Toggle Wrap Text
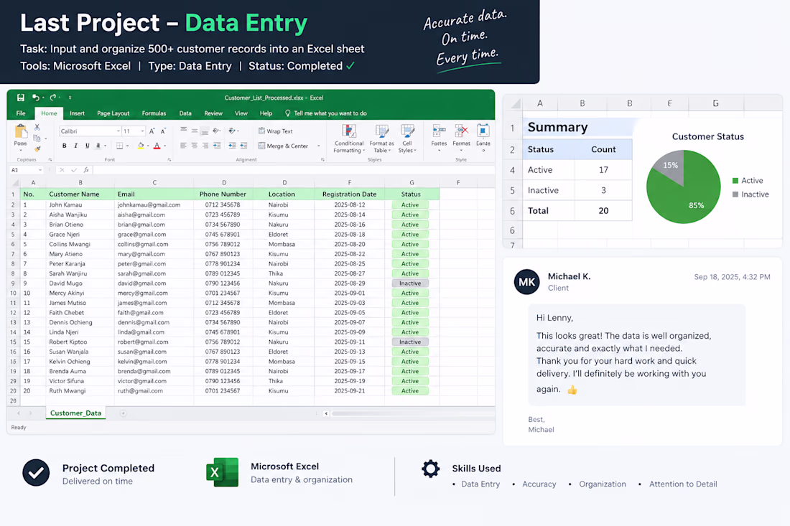 point(276,131)
